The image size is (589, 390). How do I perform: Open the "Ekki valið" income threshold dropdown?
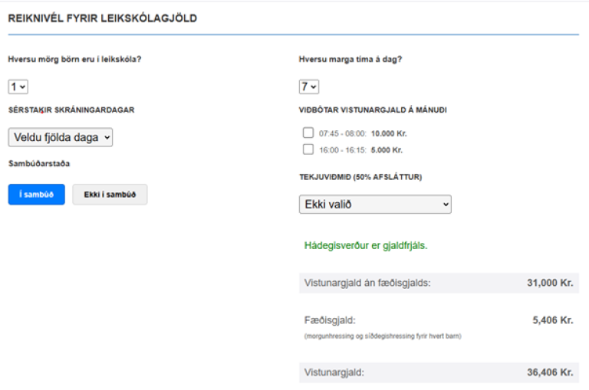click(374, 205)
